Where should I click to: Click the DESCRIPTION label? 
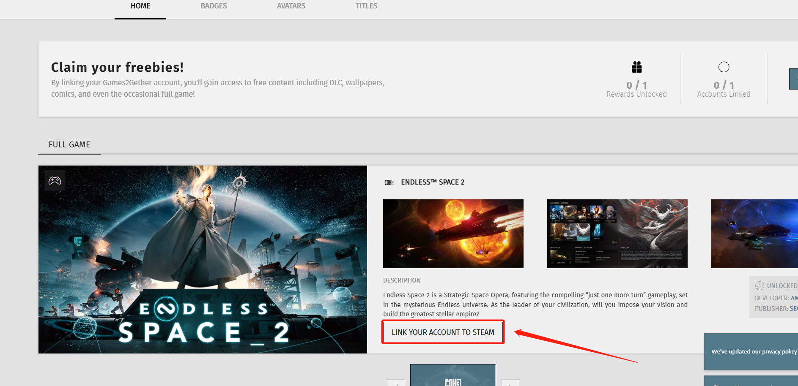point(402,280)
